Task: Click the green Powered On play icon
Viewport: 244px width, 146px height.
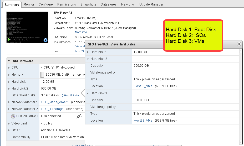Action: pos(9,40)
